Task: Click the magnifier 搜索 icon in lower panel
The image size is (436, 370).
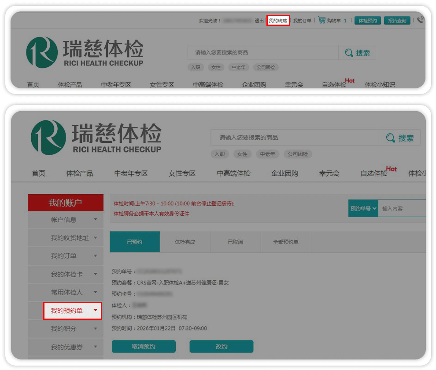Action: click(x=390, y=138)
